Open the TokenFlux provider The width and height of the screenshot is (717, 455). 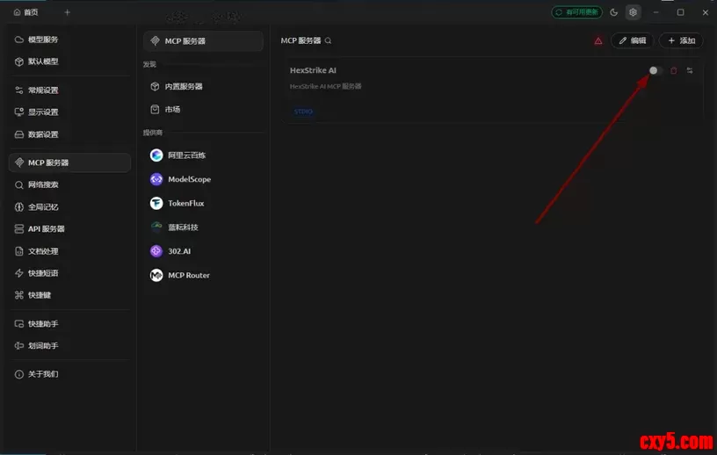(x=185, y=203)
